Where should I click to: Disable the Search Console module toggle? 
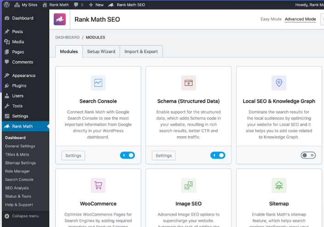coord(127,156)
